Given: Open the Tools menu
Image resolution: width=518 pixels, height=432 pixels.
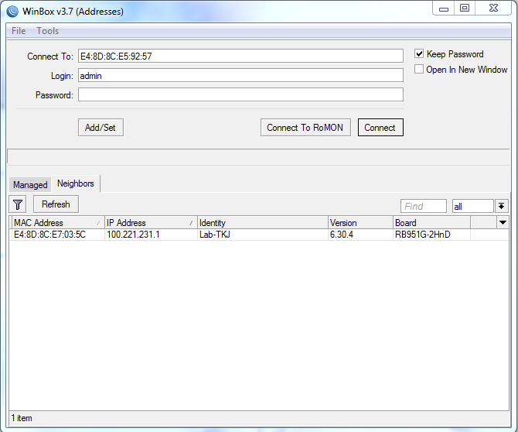Looking at the screenshot, I should (x=48, y=31).
